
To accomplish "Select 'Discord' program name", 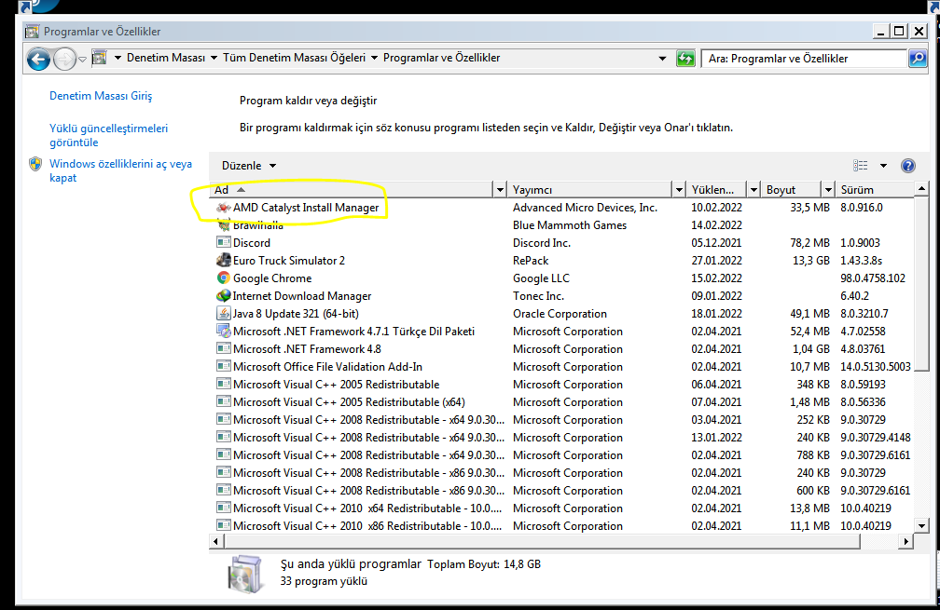I will coord(252,242).
